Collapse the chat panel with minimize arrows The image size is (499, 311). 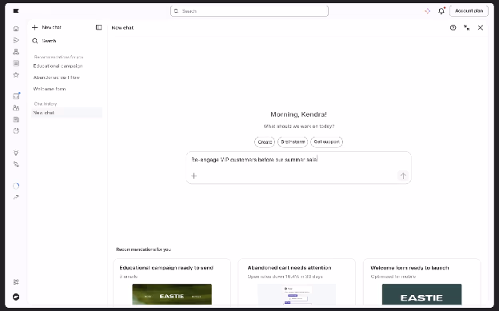click(x=466, y=28)
